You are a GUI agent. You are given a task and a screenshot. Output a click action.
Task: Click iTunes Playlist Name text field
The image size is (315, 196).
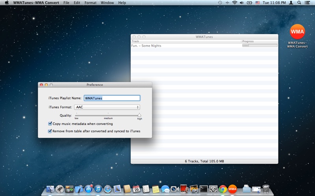[112, 98]
